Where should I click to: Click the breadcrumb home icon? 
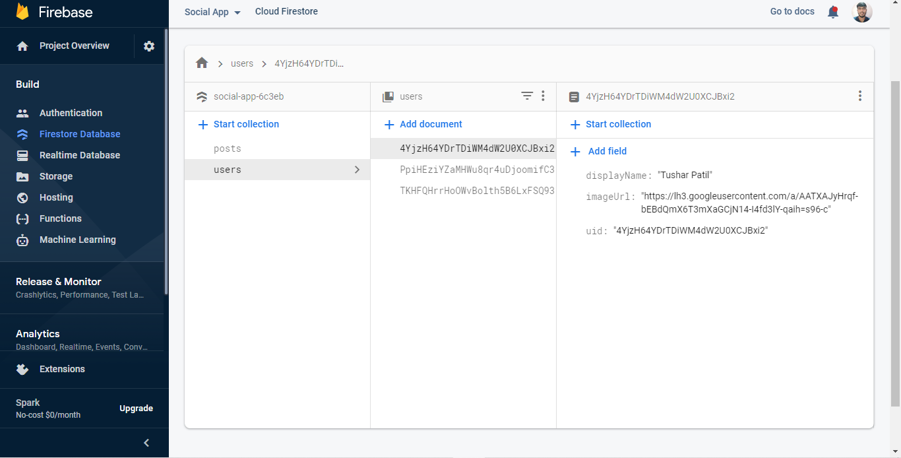tap(202, 63)
